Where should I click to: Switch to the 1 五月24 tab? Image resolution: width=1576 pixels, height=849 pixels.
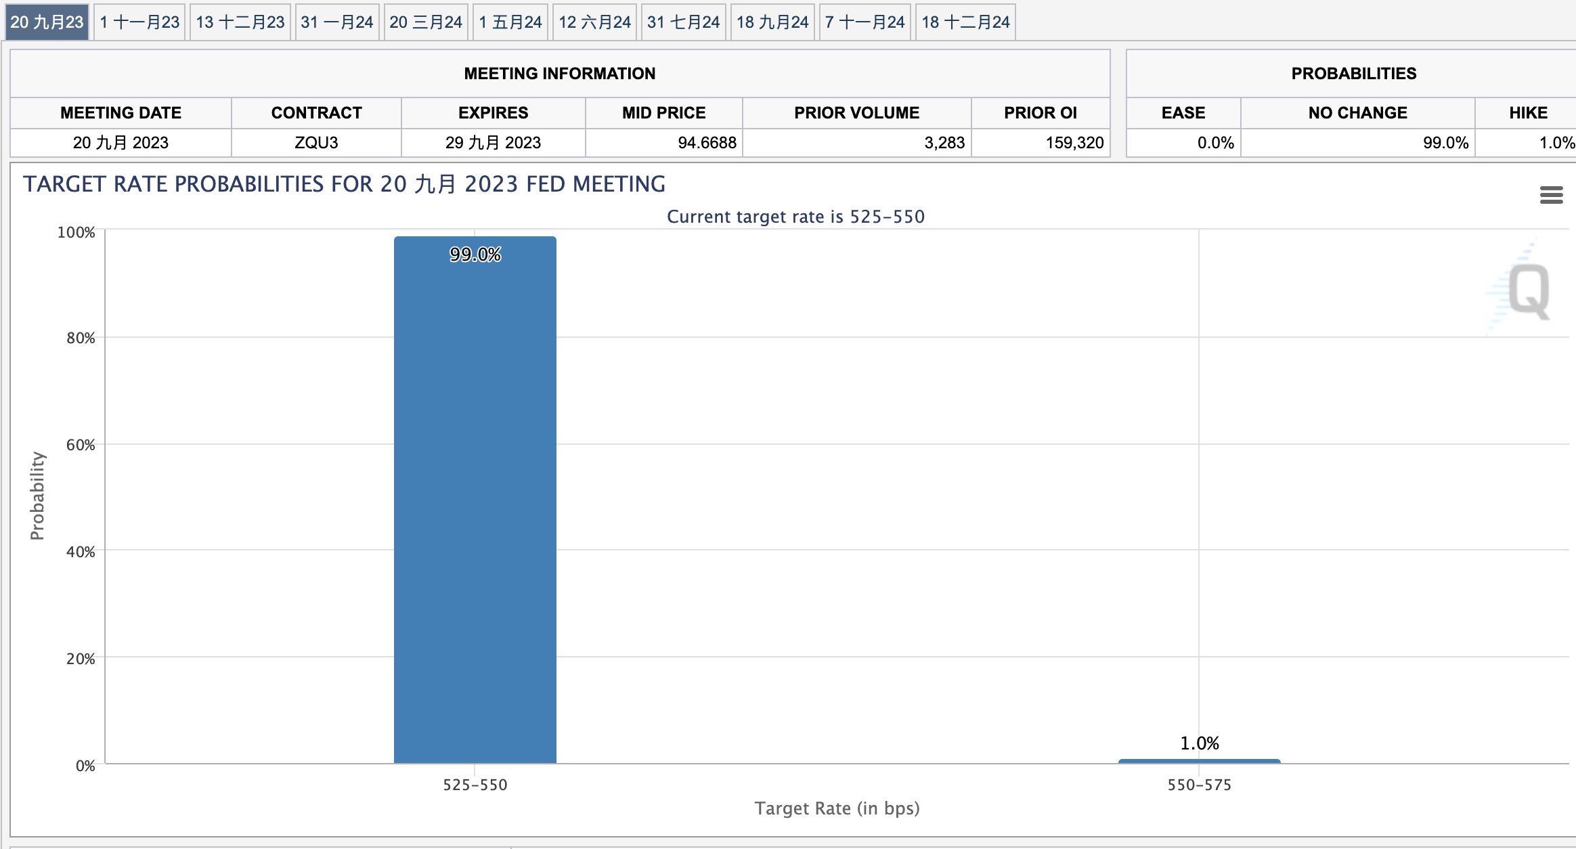(510, 22)
